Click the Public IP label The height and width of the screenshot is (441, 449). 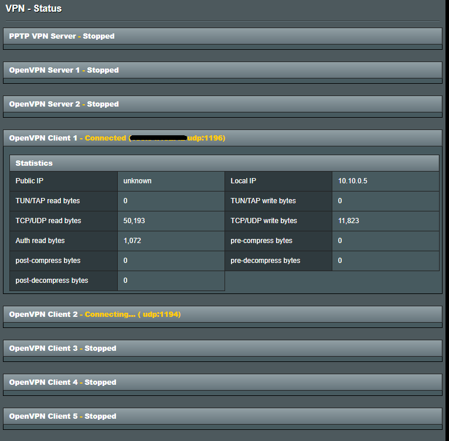[29, 181]
